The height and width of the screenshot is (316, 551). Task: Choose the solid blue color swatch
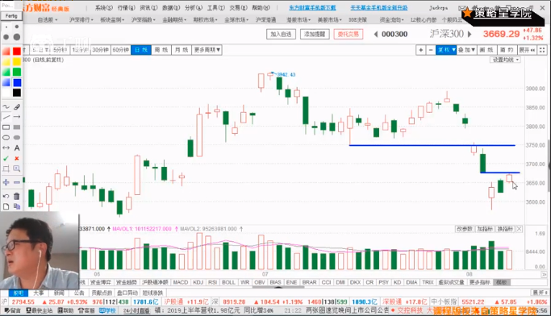pyautogui.click(x=16, y=82)
